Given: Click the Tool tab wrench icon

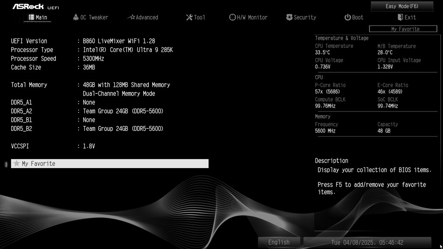Looking at the screenshot, I should [189, 17].
